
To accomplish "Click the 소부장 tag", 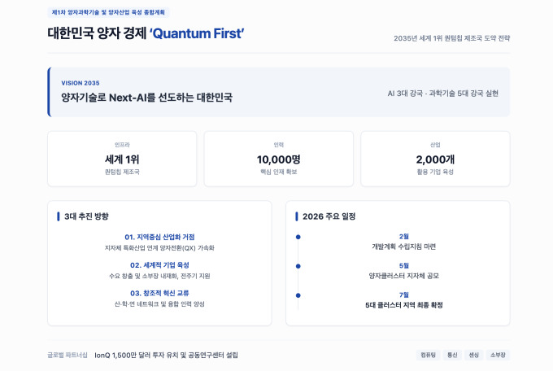I will tap(498, 355).
